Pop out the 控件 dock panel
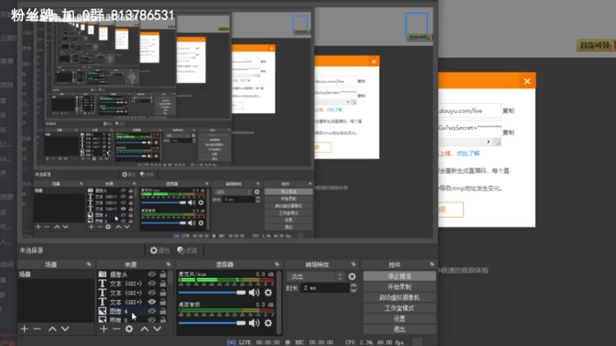Screen dimensions: 616x346 [x=432, y=264]
